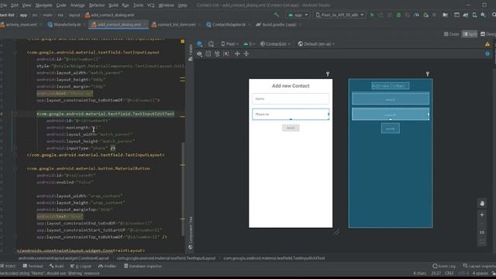
Task: Open the VCS menu
Action: click(x=151, y=5)
